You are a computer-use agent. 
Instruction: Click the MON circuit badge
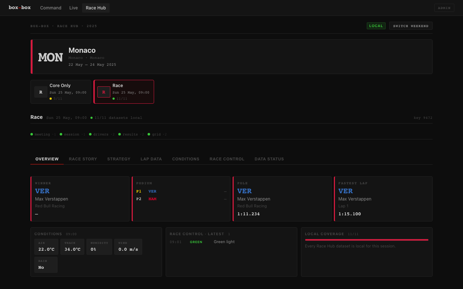[50, 57]
